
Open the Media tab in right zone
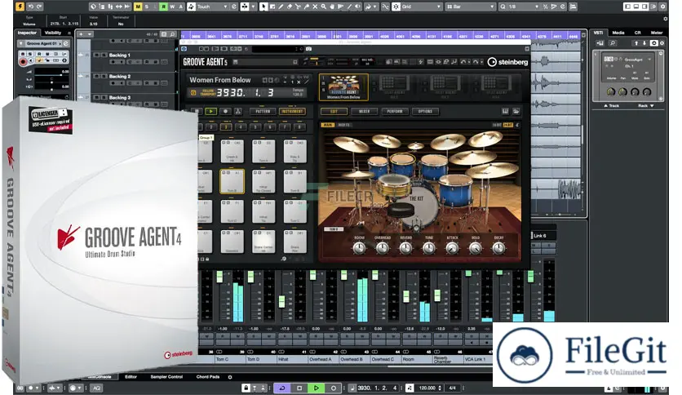point(618,33)
